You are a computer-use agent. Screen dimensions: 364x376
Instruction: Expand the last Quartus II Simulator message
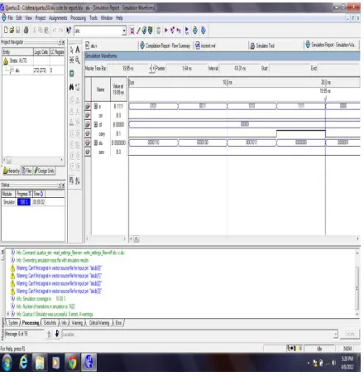7,314
